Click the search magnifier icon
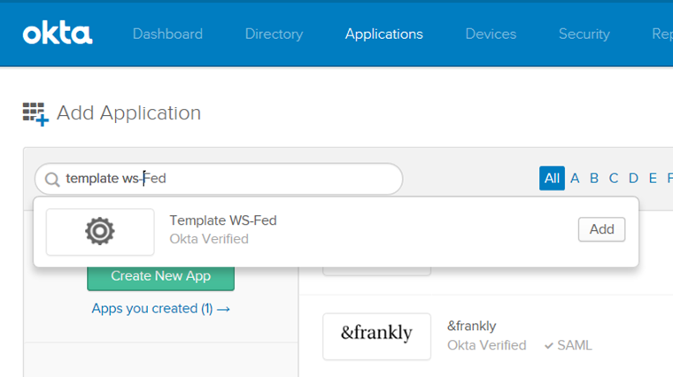 click(52, 180)
